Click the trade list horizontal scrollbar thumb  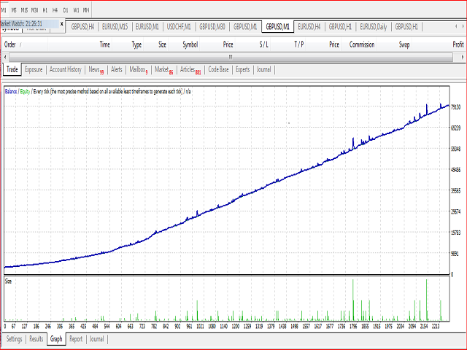231,57
